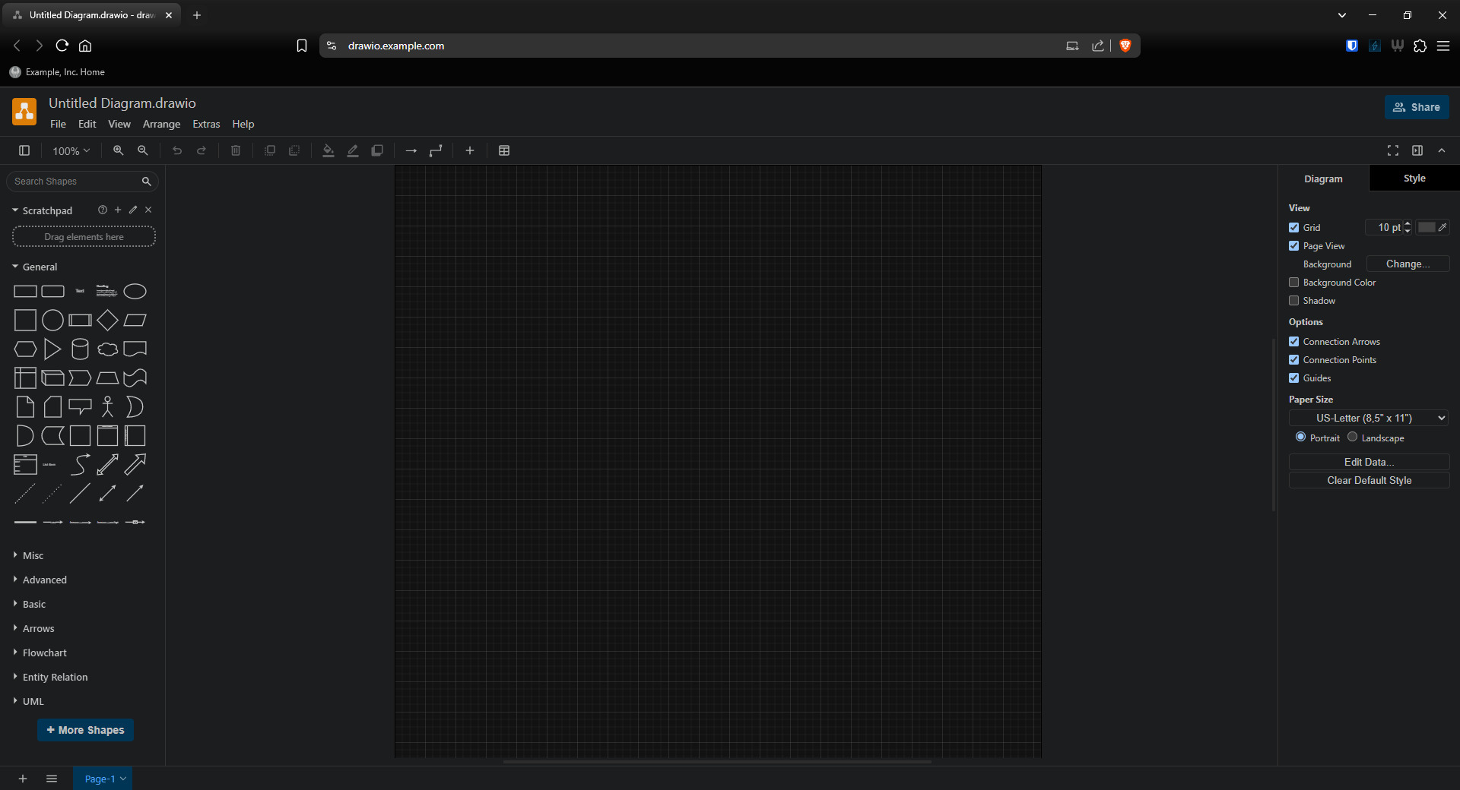Pick the diamond shape from General
The height and width of the screenshot is (790, 1460).
click(107, 321)
